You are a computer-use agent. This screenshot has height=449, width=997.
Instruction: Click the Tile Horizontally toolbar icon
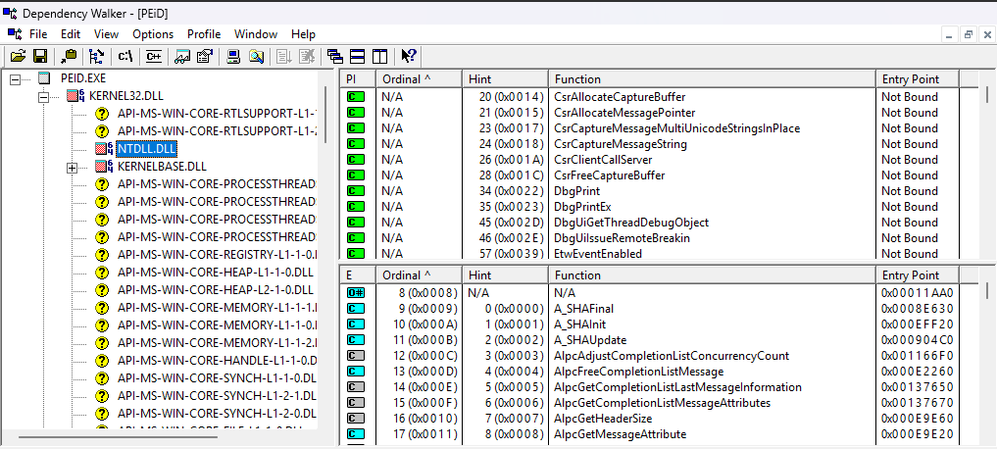(x=358, y=57)
